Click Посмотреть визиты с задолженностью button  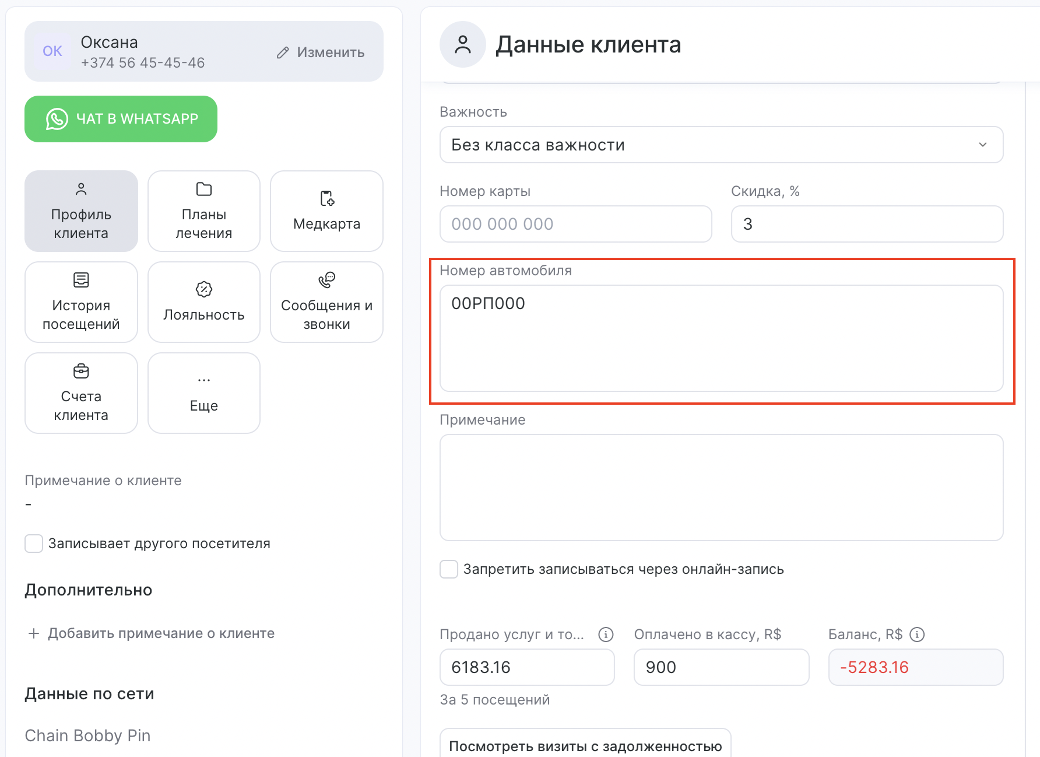[585, 745]
